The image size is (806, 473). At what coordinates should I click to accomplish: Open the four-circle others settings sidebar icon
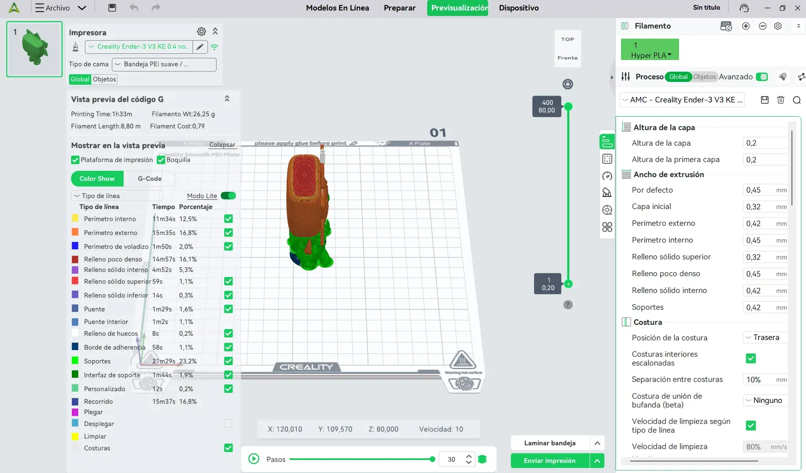(607, 227)
